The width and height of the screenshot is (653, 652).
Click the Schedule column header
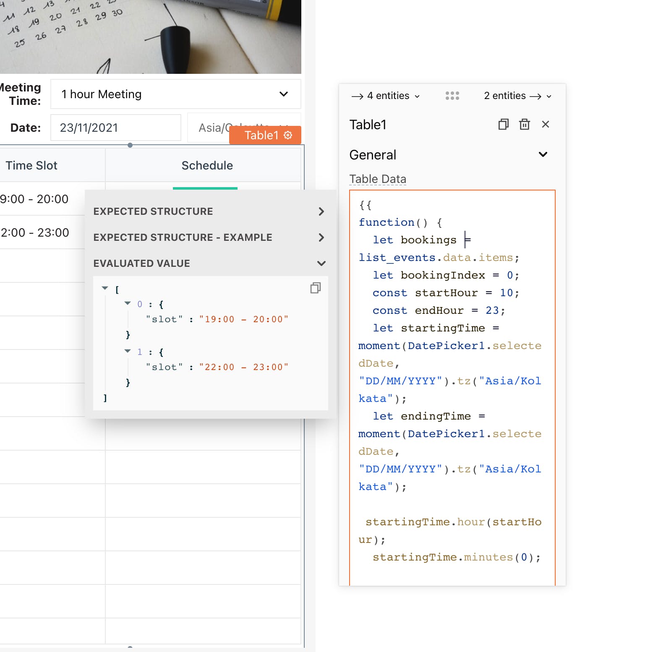click(x=207, y=166)
